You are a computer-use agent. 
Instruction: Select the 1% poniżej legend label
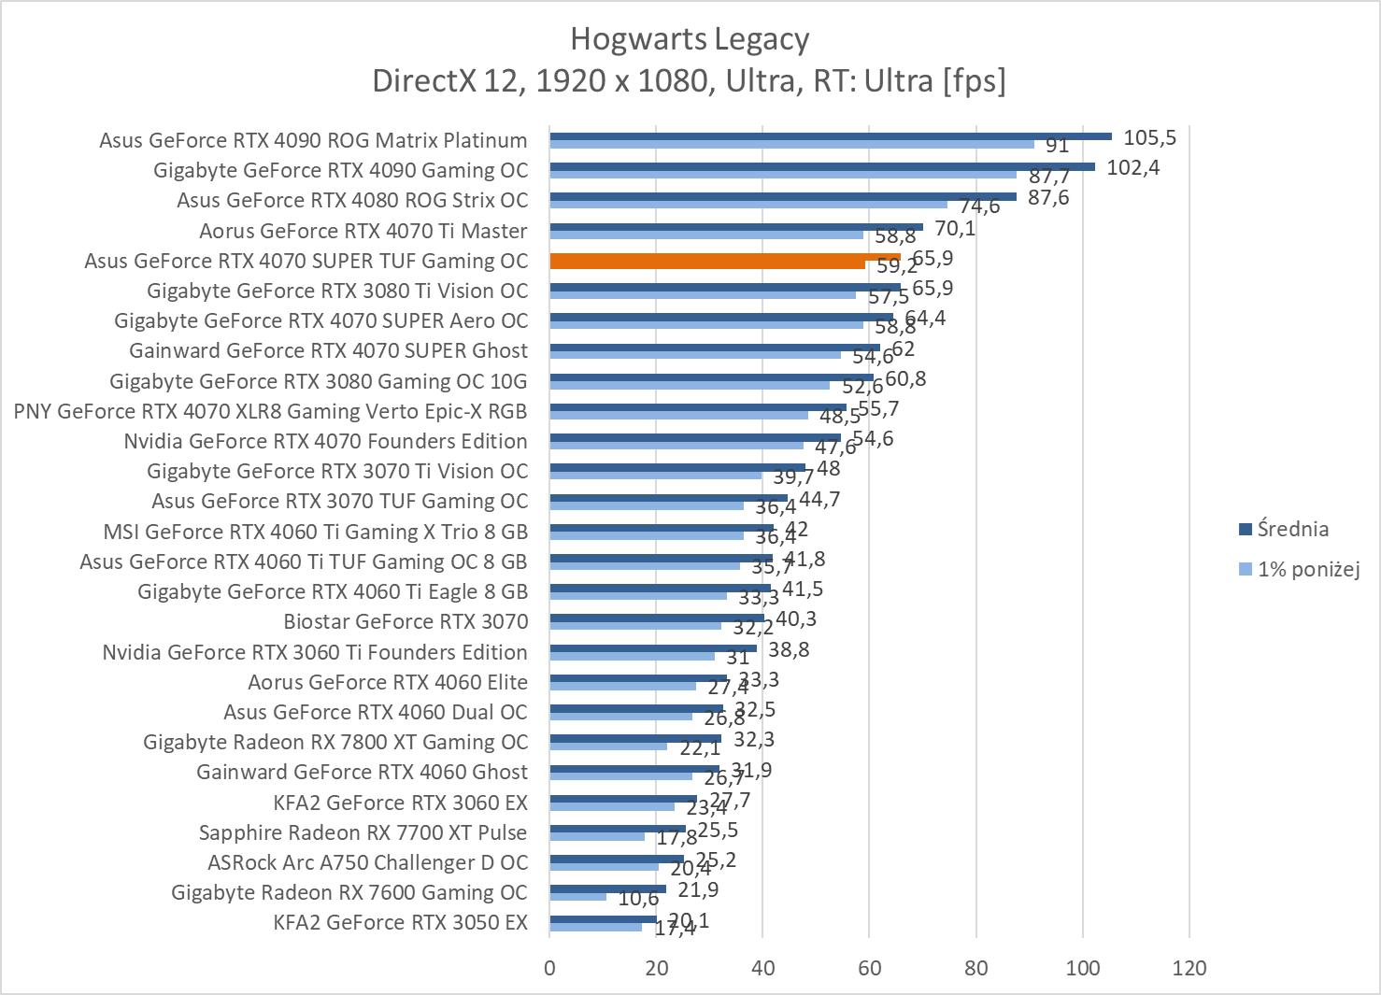(x=1308, y=569)
